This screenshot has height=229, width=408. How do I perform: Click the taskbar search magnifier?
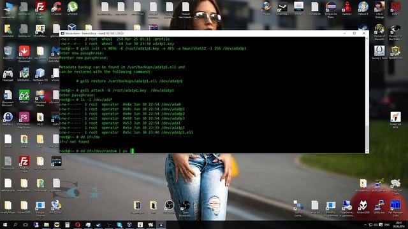pos(15,225)
